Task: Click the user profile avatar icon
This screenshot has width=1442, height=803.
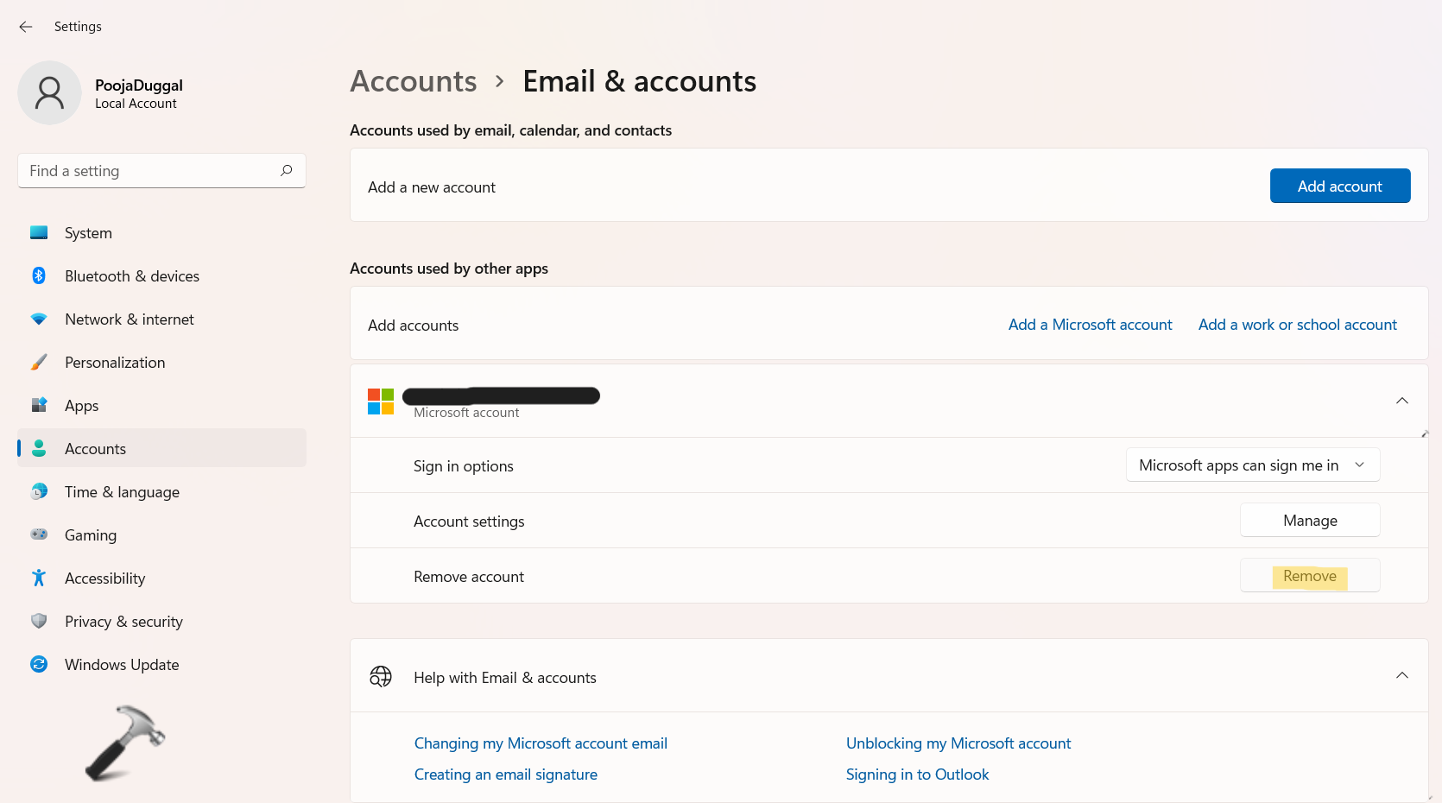Action: point(49,93)
